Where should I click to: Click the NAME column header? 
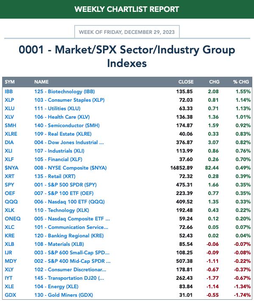tap(41, 82)
